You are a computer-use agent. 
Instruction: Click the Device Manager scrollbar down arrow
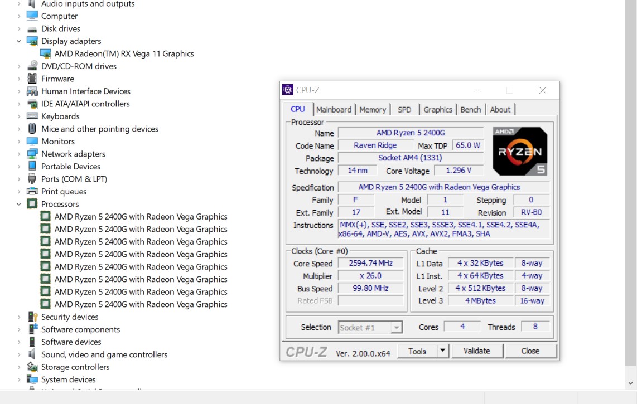[x=631, y=383]
